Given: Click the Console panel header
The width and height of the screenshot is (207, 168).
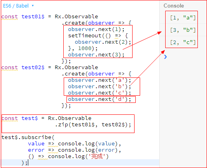Looking at the screenshot, I should coord(174,6).
